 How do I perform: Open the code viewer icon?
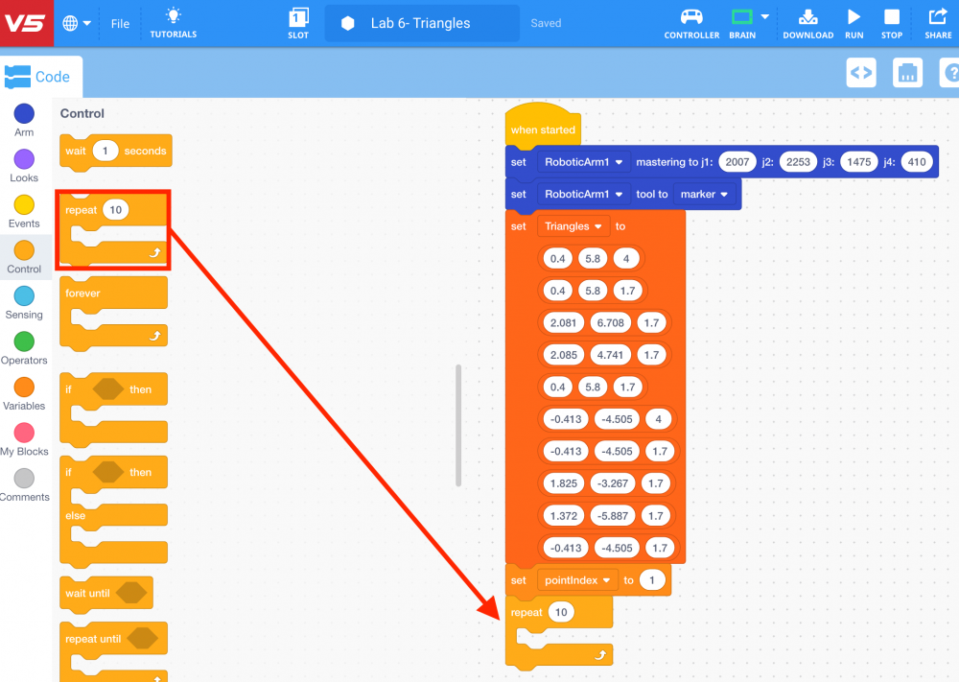(x=861, y=73)
